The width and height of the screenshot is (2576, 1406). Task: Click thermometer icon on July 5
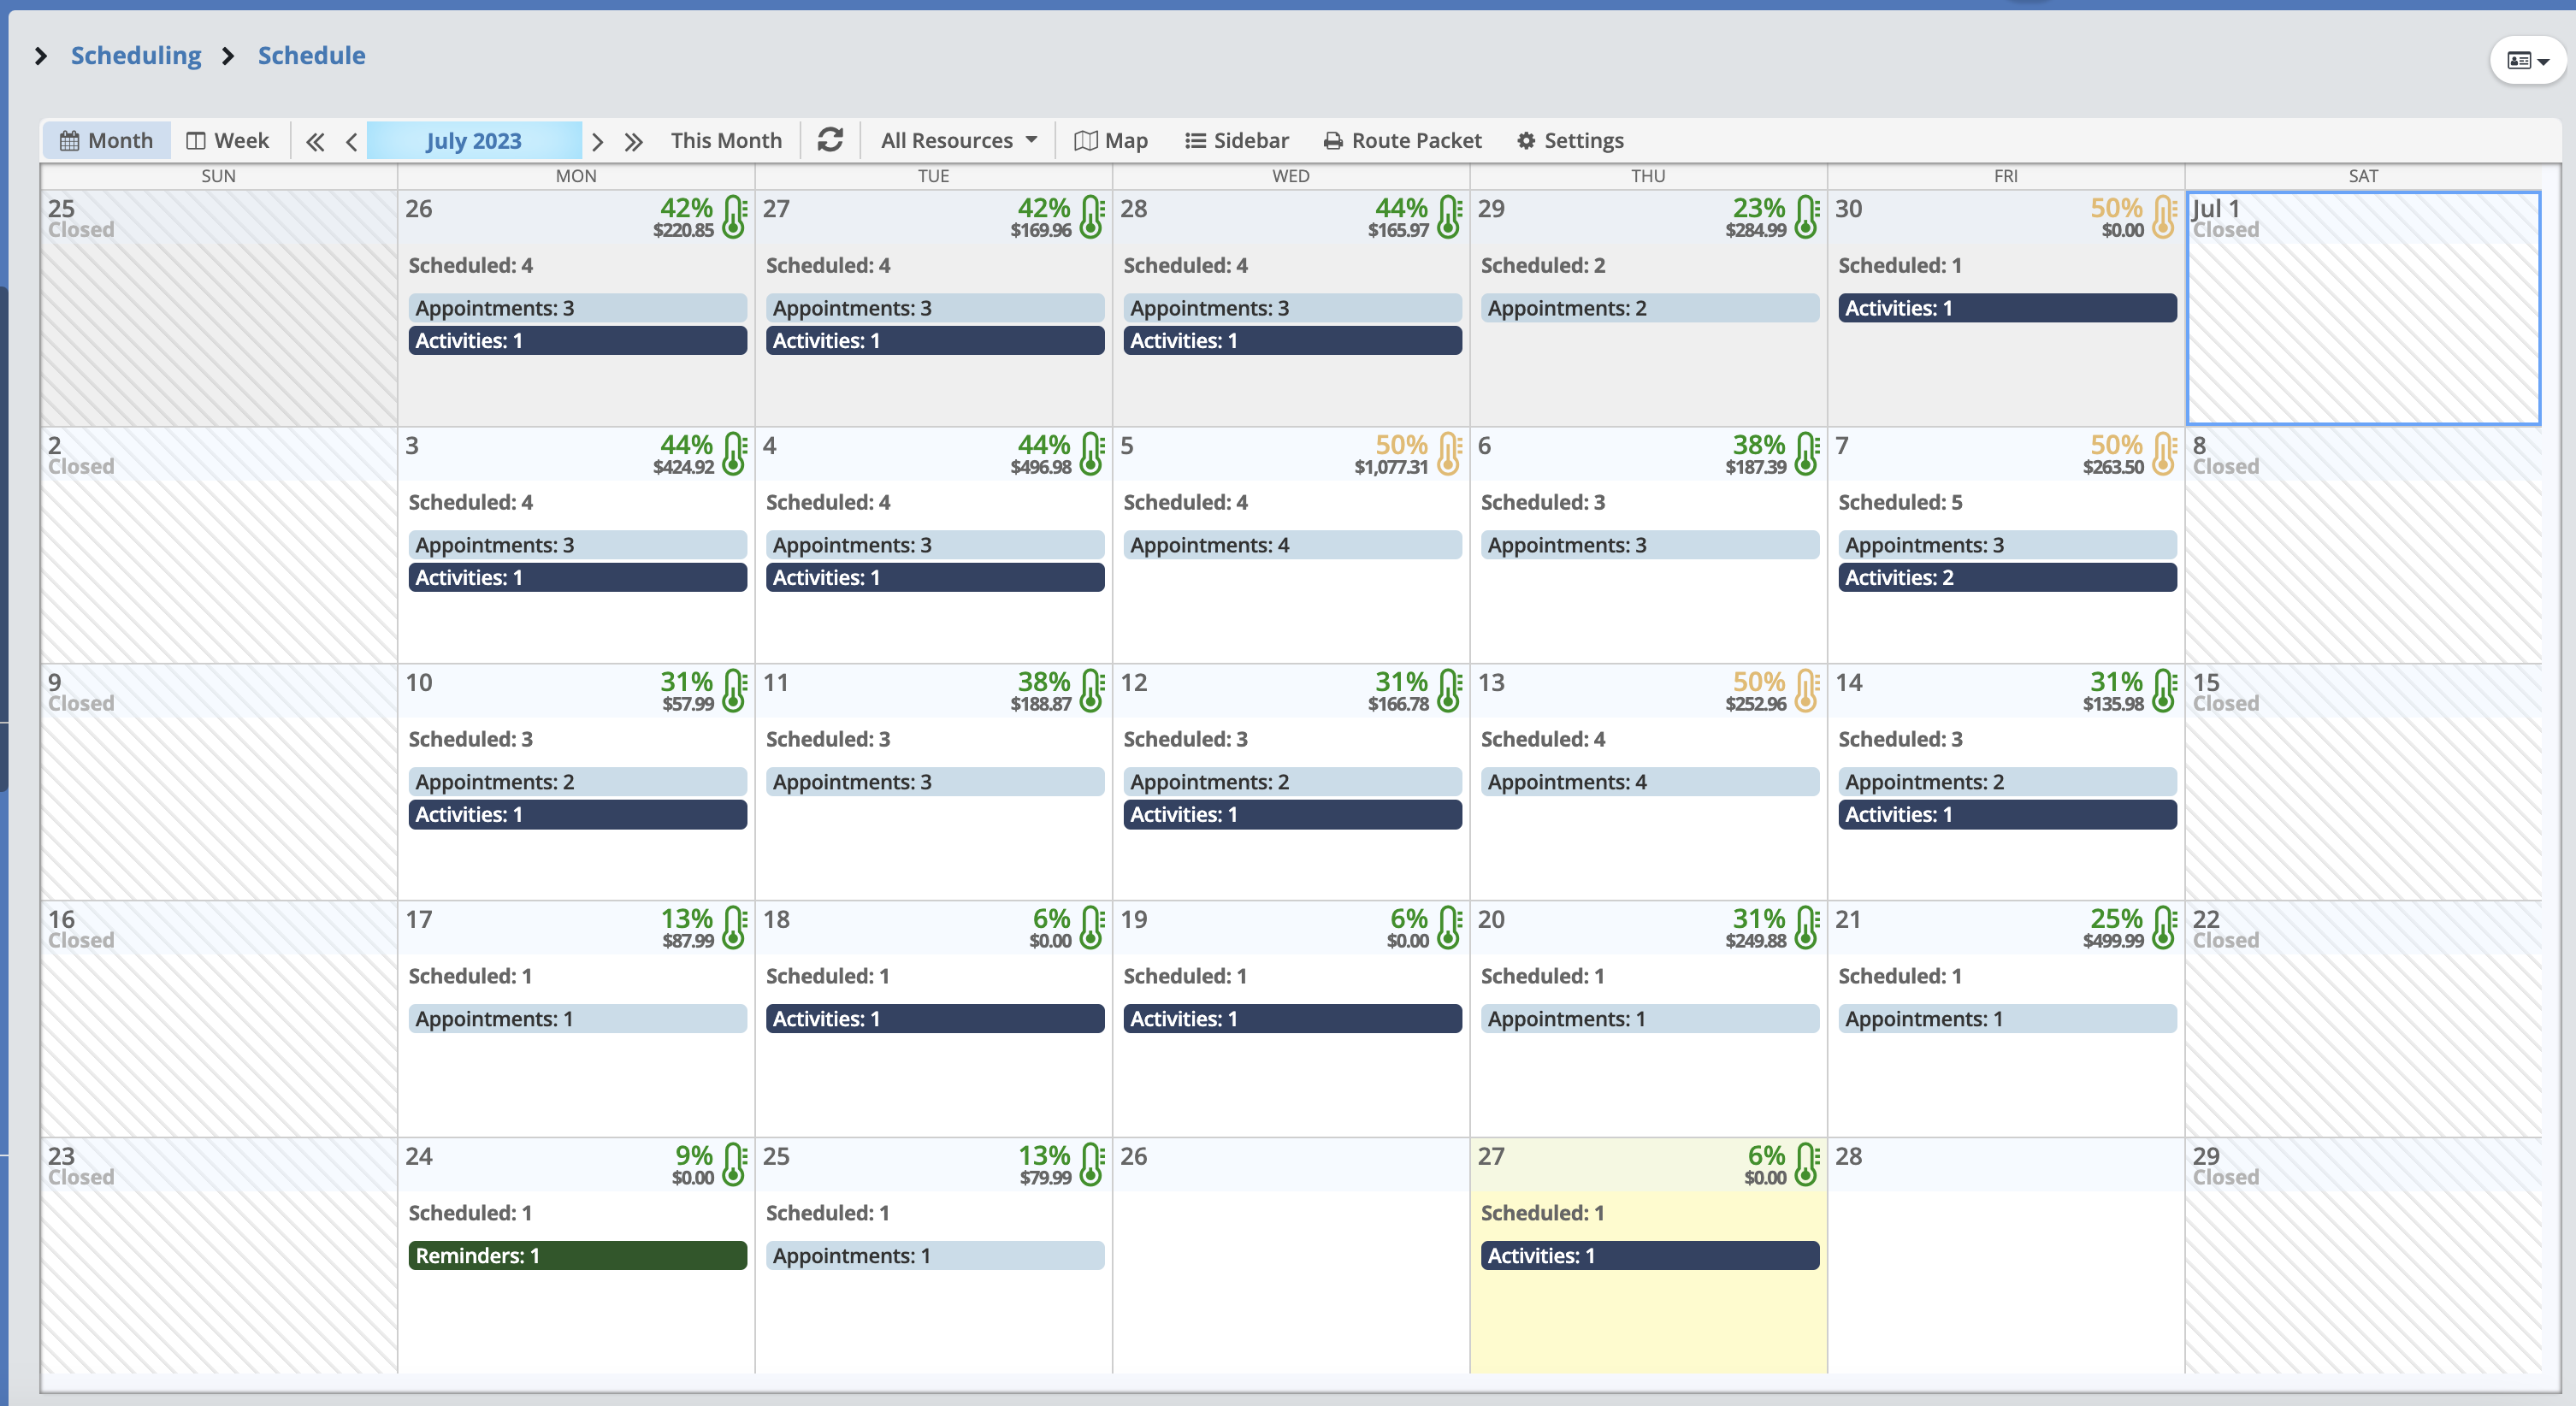(x=1449, y=454)
